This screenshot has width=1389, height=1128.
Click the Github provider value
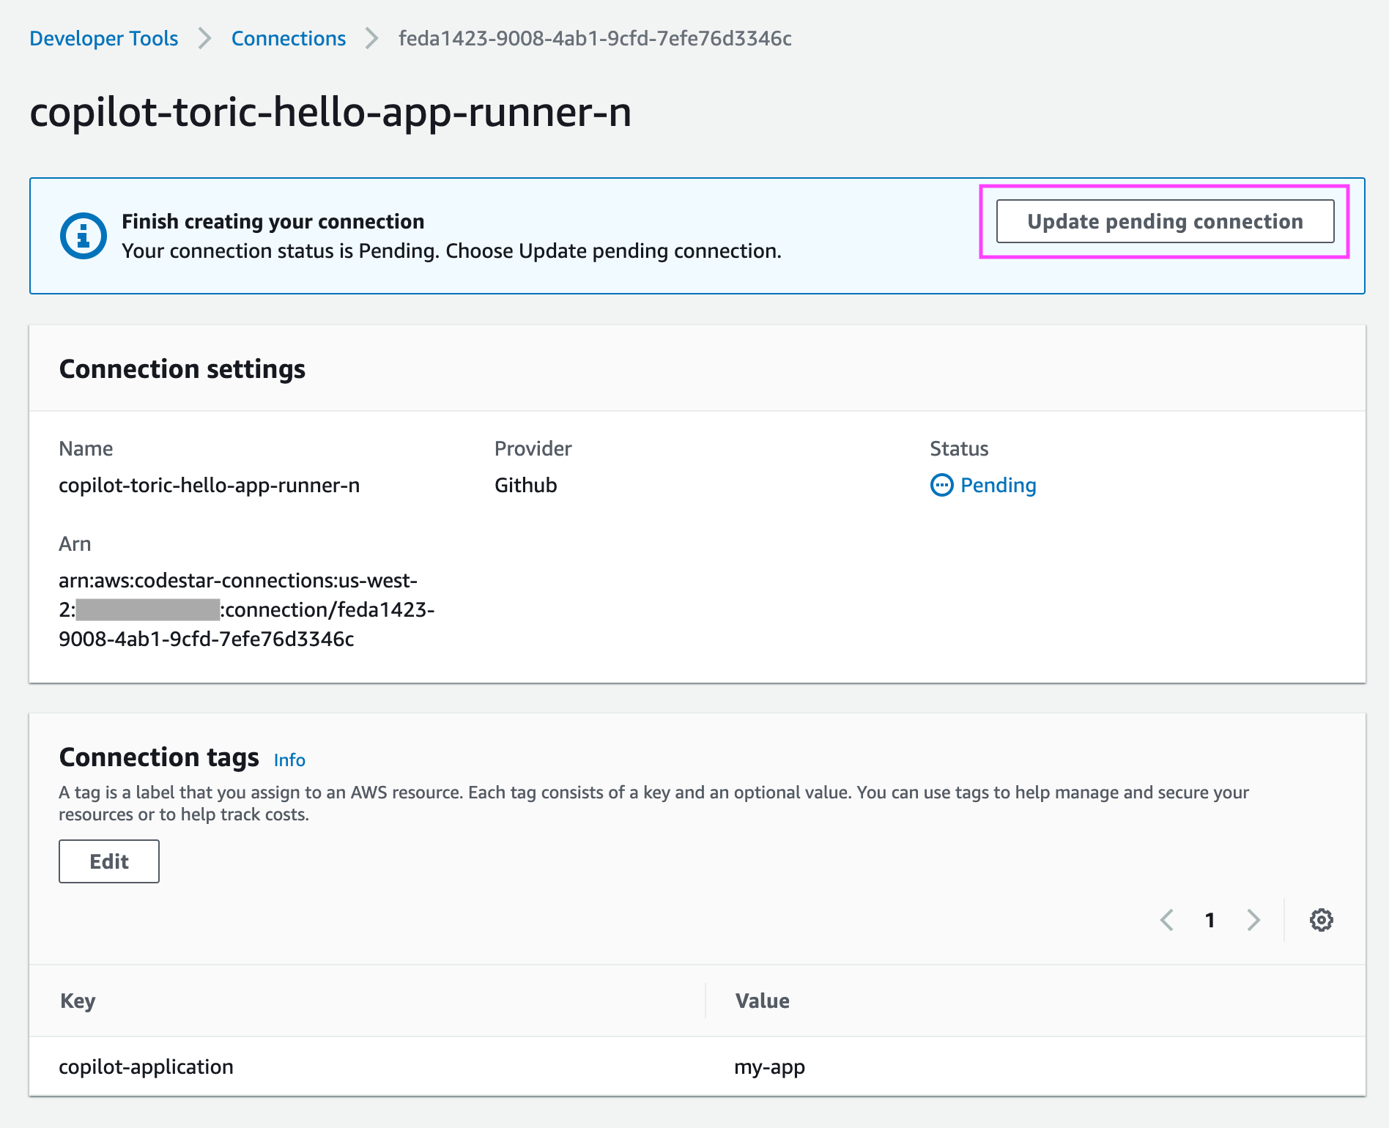click(x=525, y=485)
